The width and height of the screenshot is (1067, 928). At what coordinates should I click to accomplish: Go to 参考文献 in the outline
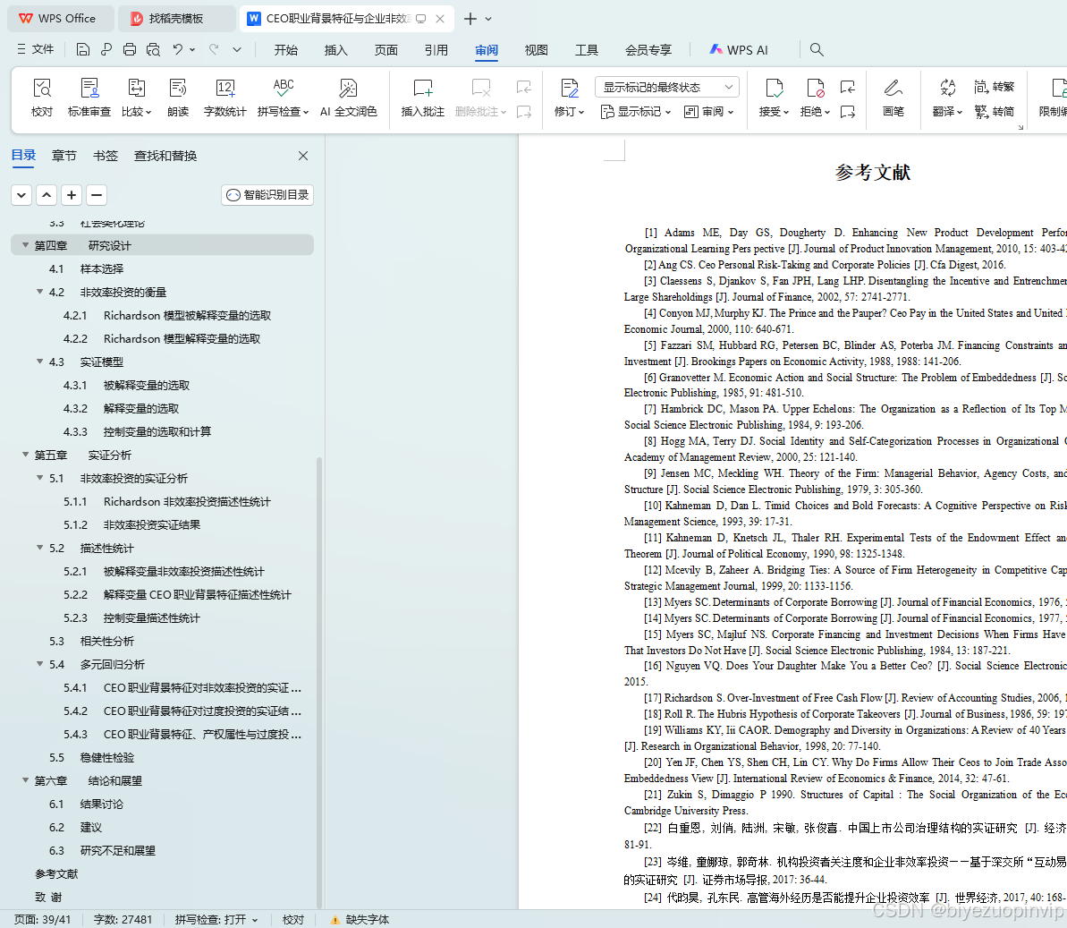(56, 873)
